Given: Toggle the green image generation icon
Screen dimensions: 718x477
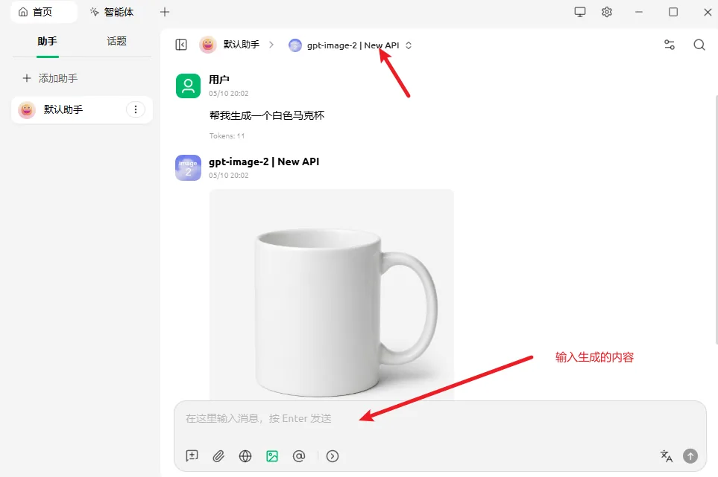Looking at the screenshot, I should coord(272,455).
